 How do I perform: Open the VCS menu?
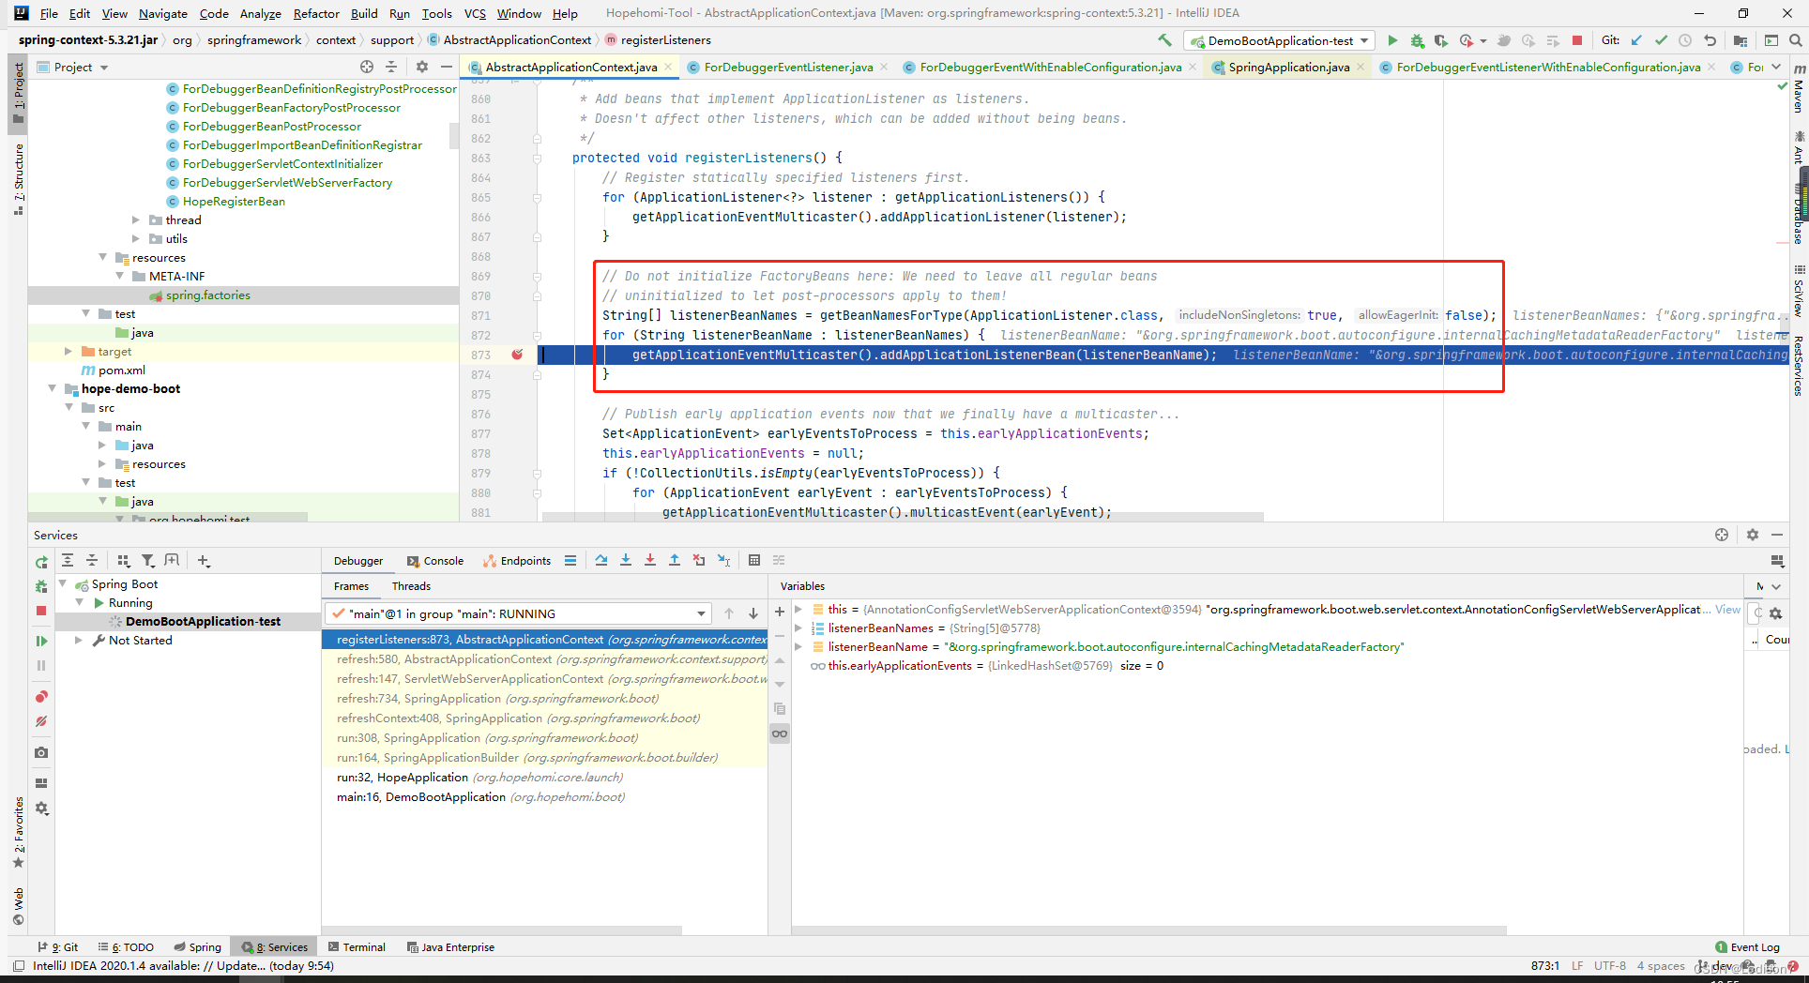coord(475,13)
